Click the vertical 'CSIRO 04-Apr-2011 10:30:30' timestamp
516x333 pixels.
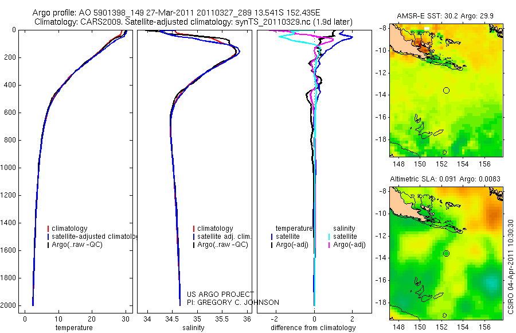pyautogui.click(x=511, y=266)
